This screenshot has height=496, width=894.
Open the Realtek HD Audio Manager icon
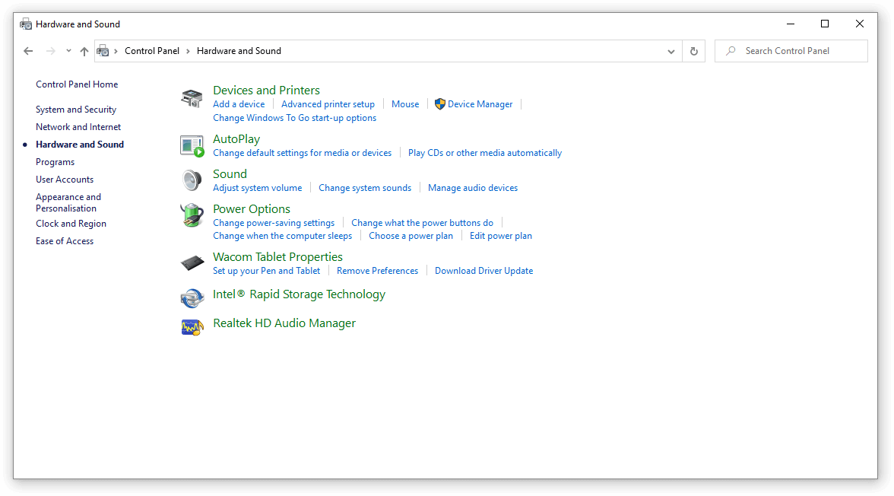(x=192, y=326)
